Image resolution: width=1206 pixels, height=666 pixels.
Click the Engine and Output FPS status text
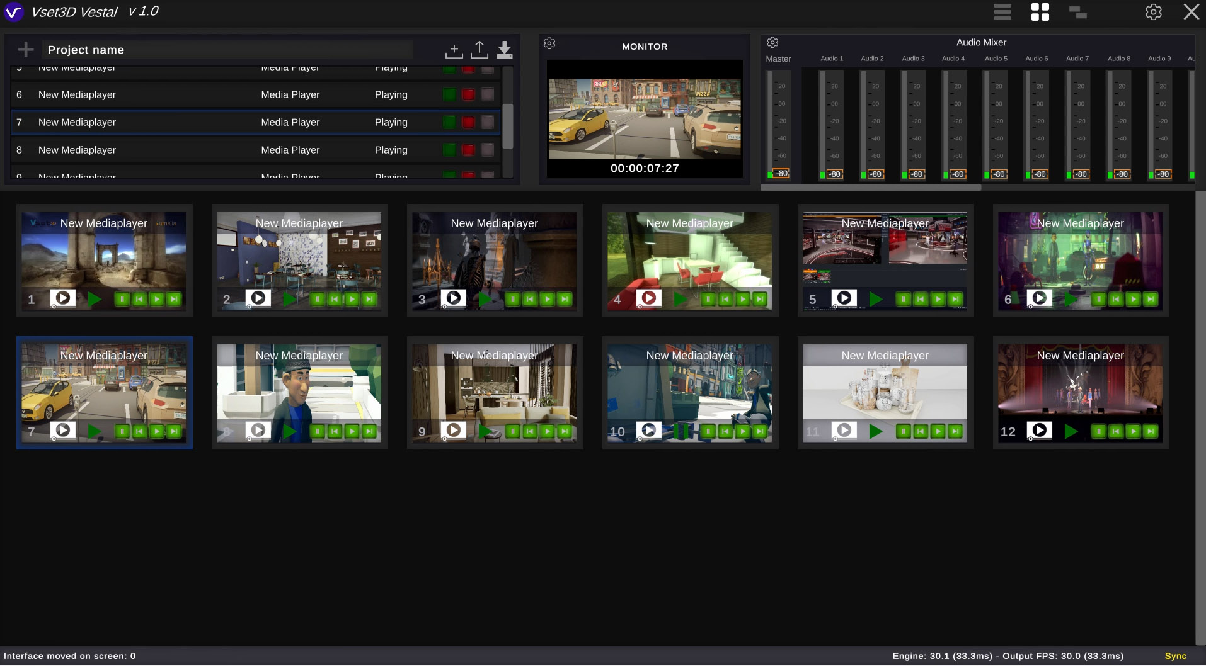pyautogui.click(x=1008, y=656)
